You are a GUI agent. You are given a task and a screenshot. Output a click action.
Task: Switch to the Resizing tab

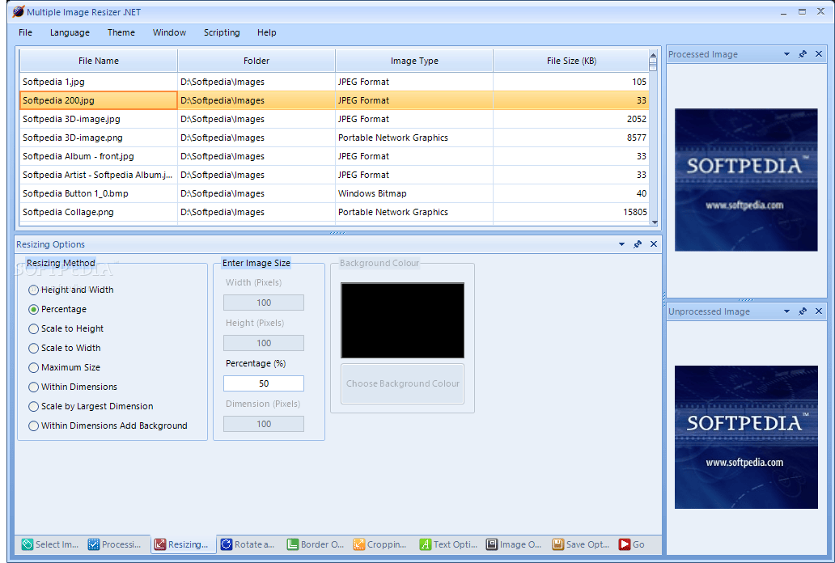pos(183,544)
